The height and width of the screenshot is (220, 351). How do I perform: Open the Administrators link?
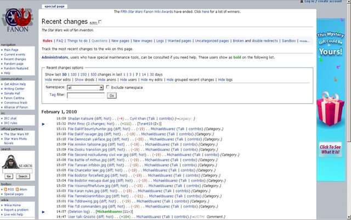[55, 58]
